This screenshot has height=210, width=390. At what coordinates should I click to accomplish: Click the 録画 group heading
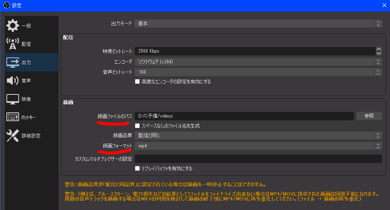click(68, 102)
